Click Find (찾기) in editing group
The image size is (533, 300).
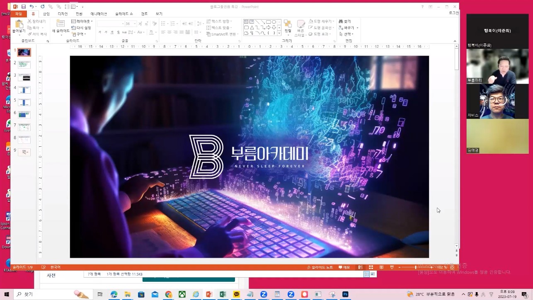click(345, 21)
